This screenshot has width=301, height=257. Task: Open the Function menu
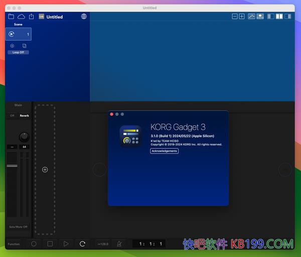tap(14, 244)
